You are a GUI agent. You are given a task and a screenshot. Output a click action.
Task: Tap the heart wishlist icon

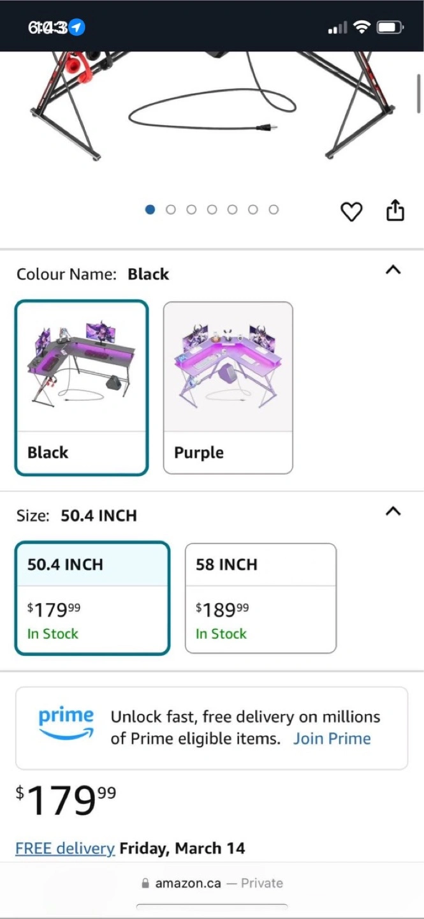point(351,211)
